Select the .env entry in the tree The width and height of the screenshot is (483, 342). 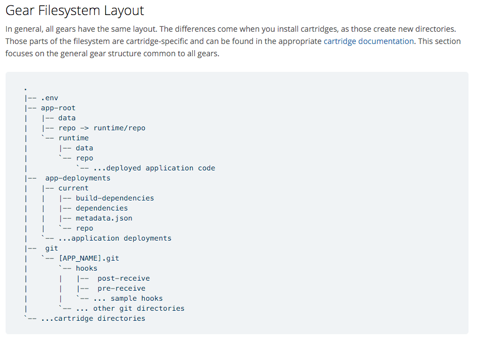coord(50,97)
